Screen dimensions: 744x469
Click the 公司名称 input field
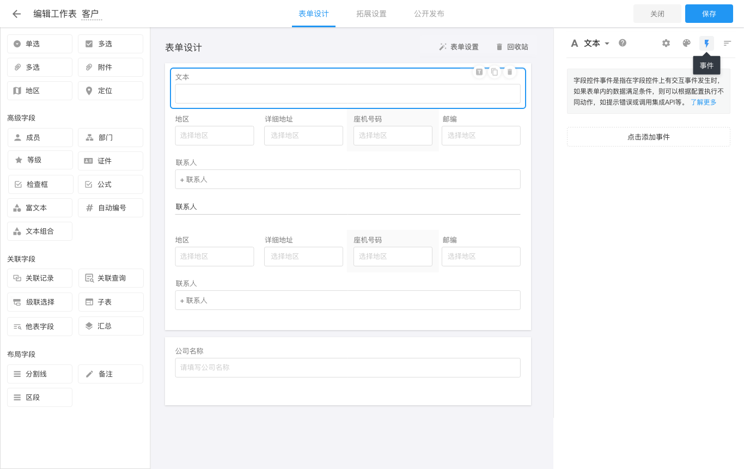click(x=347, y=368)
